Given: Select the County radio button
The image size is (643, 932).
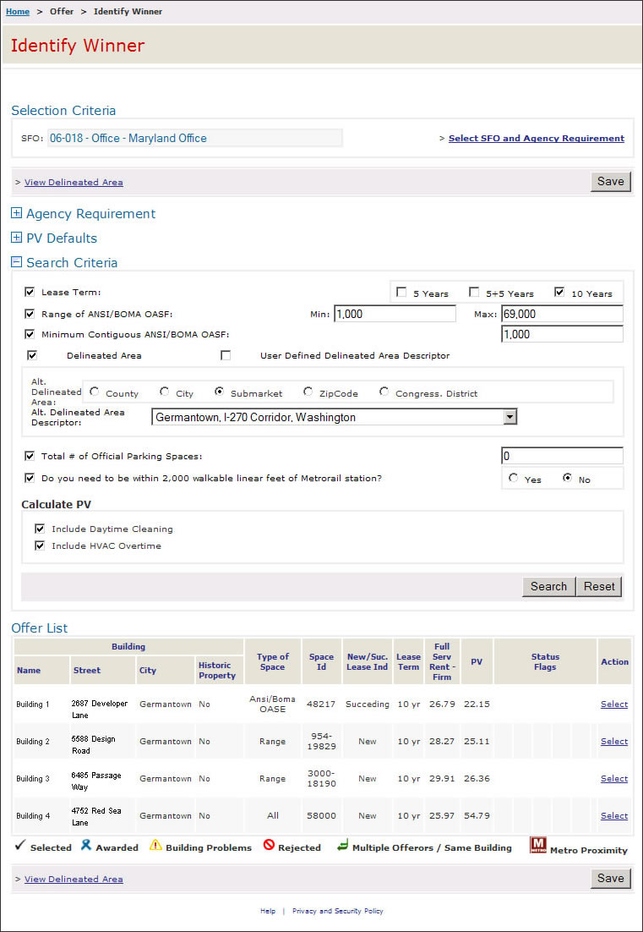Looking at the screenshot, I should (94, 392).
